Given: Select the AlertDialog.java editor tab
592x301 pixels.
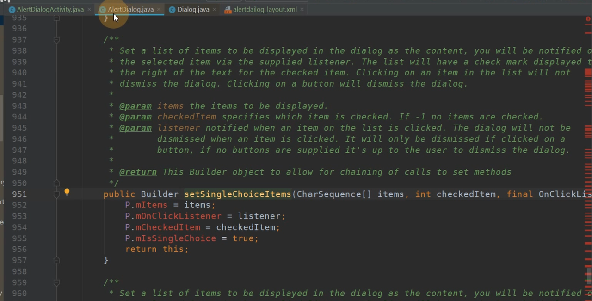Looking at the screenshot, I should pos(130,9).
